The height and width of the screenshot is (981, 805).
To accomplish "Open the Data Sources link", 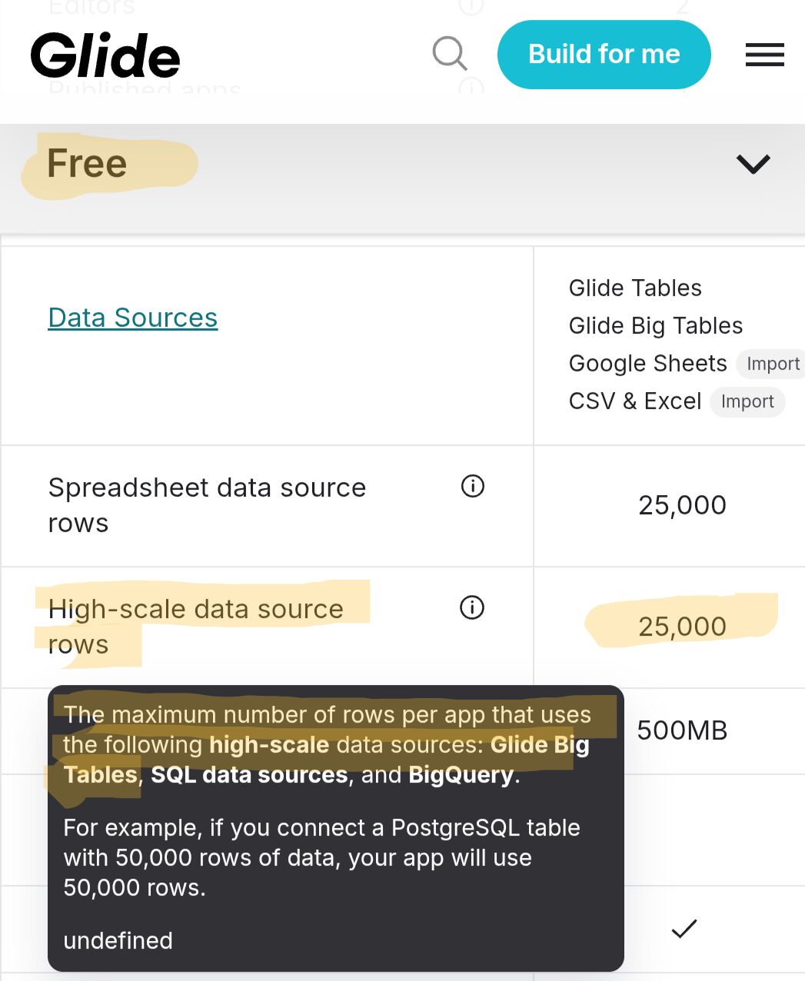I will (x=133, y=318).
